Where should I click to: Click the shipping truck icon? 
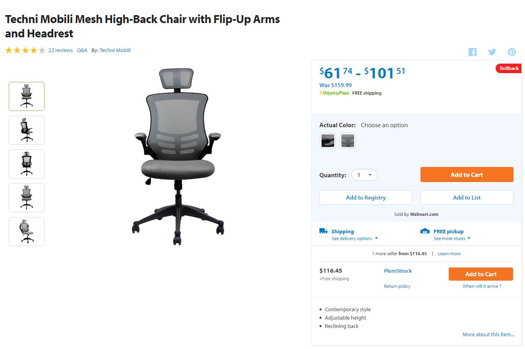(x=324, y=231)
